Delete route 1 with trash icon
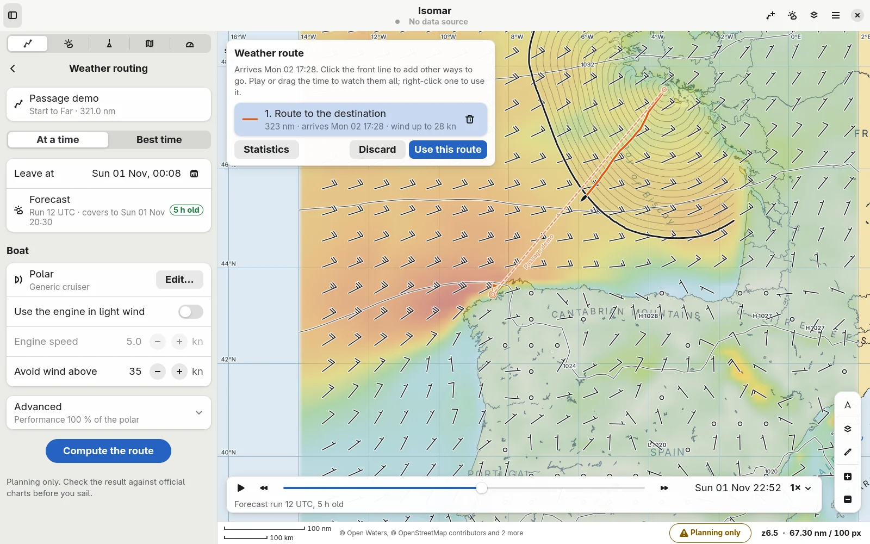The height and width of the screenshot is (544, 870). [x=470, y=119]
